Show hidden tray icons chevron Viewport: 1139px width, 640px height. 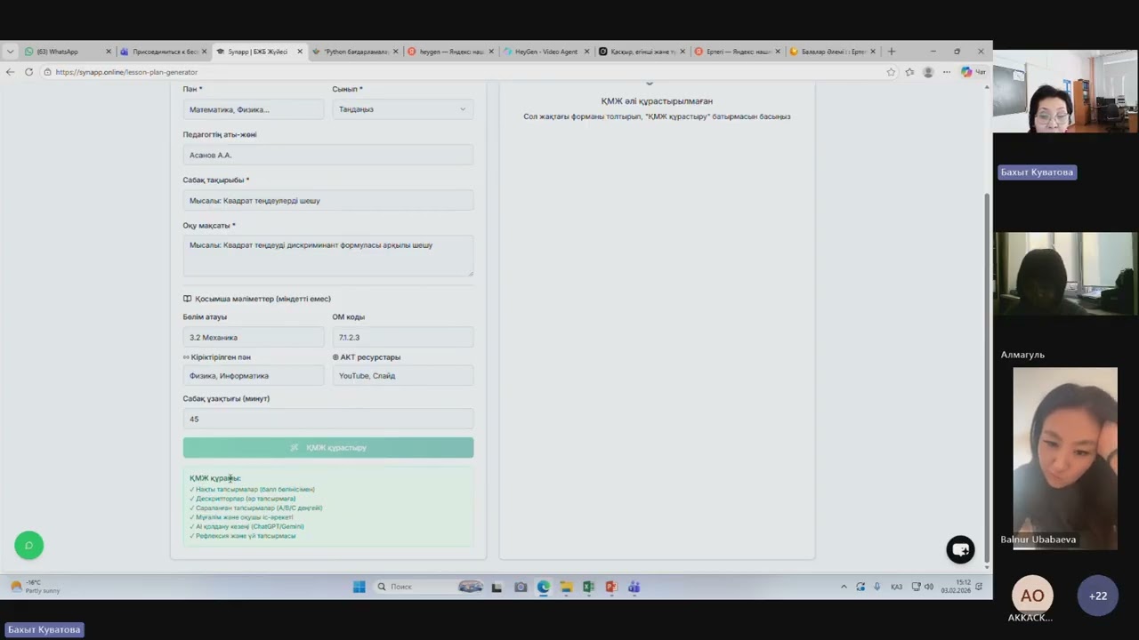[x=844, y=587]
